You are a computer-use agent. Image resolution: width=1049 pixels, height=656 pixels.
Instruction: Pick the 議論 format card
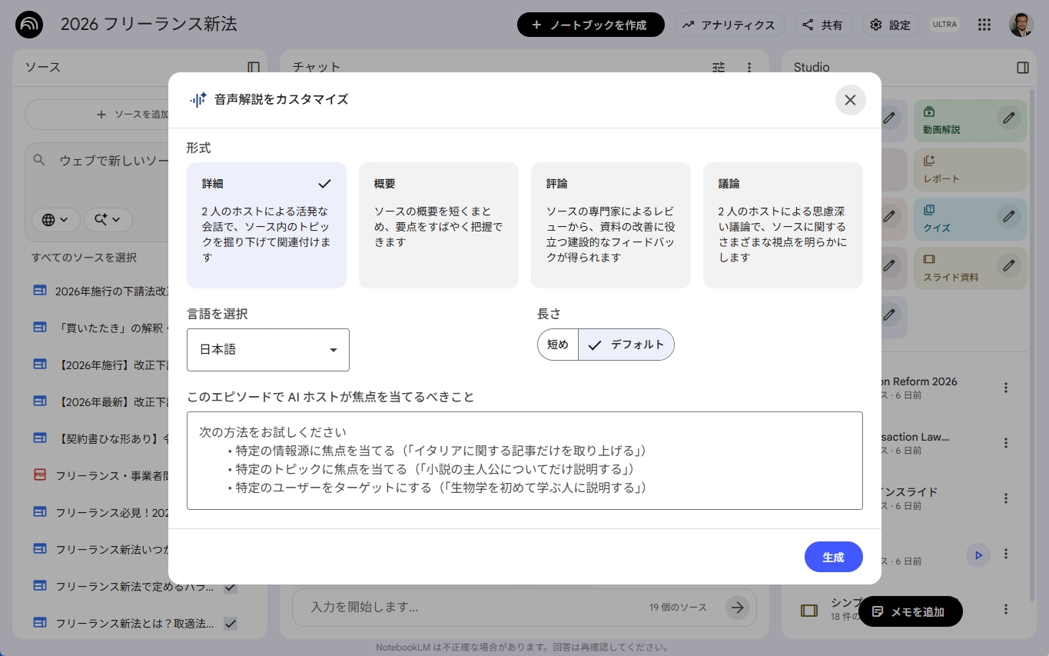[782, 225]
